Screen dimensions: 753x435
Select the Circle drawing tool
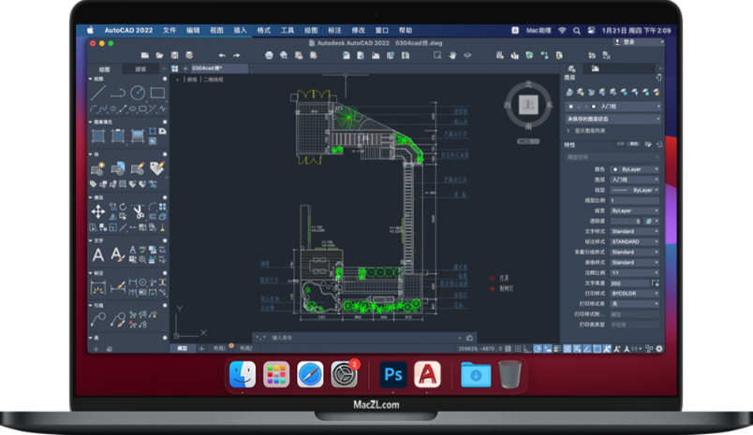(138, 93)
